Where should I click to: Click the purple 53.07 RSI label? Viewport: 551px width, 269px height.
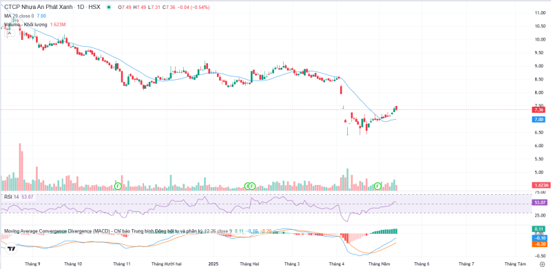click(540, 203)
